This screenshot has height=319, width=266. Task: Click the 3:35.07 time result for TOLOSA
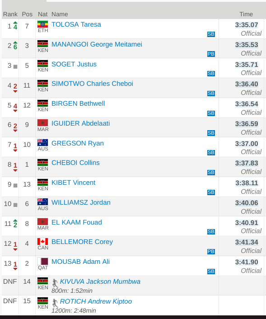[247, 25]
